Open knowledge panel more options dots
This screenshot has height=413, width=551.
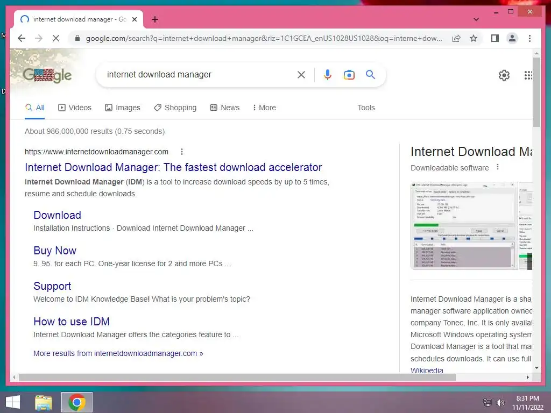[498, 167]
